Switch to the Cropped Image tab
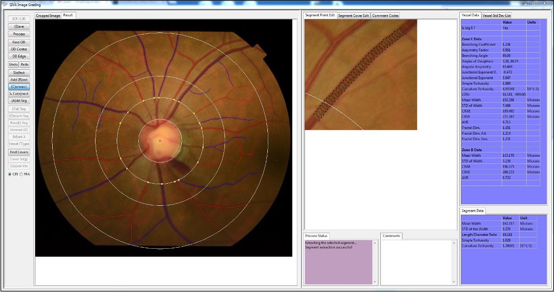 (x=48, y=16)
